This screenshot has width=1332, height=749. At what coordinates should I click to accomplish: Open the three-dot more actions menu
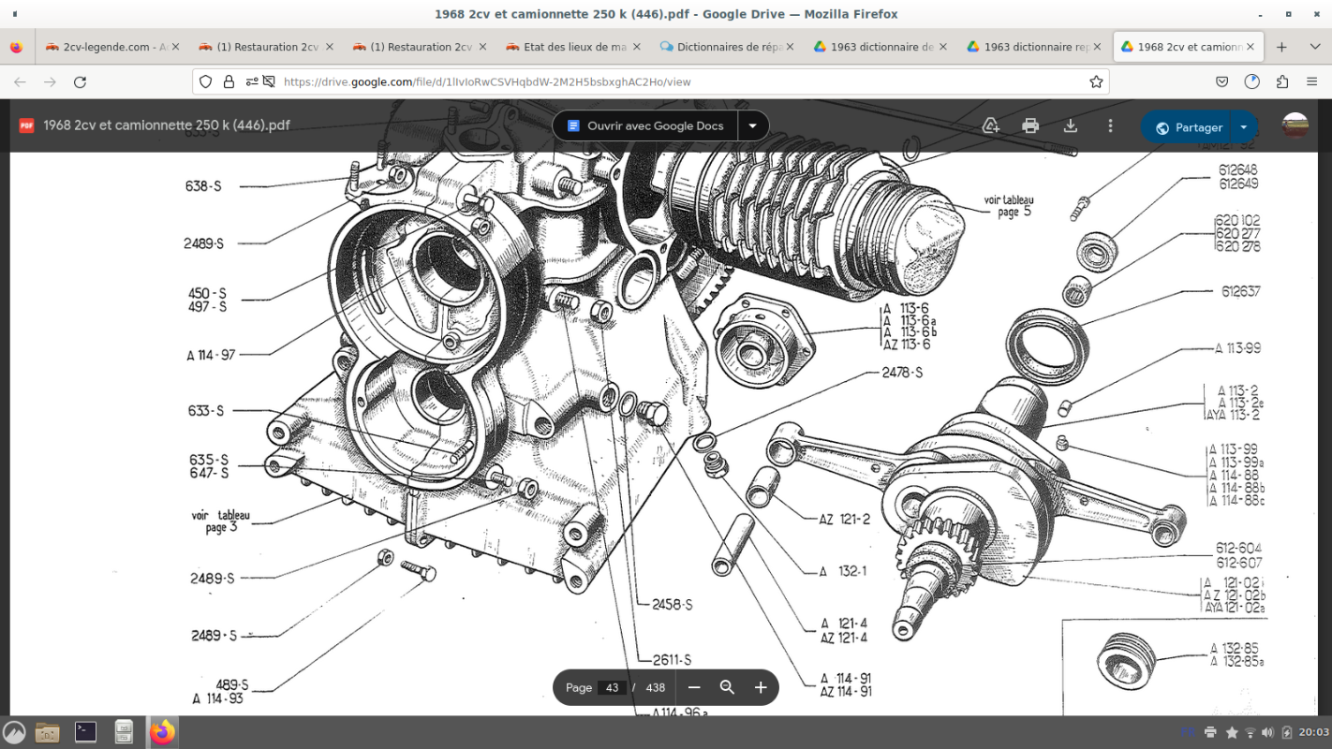point(1110,126)
